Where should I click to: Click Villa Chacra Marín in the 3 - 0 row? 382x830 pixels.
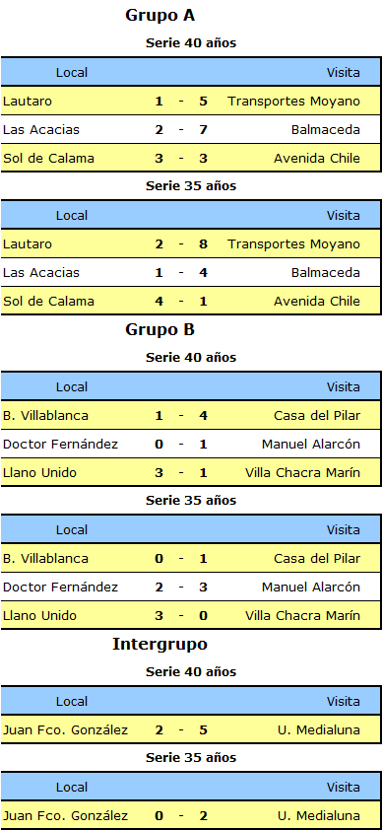(303, 616)
